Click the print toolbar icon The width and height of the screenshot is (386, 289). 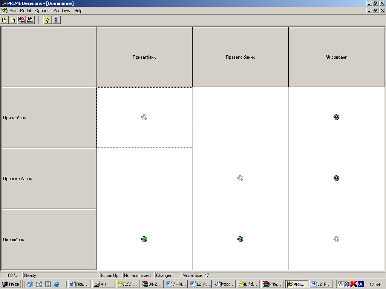(x=30, y=20)
